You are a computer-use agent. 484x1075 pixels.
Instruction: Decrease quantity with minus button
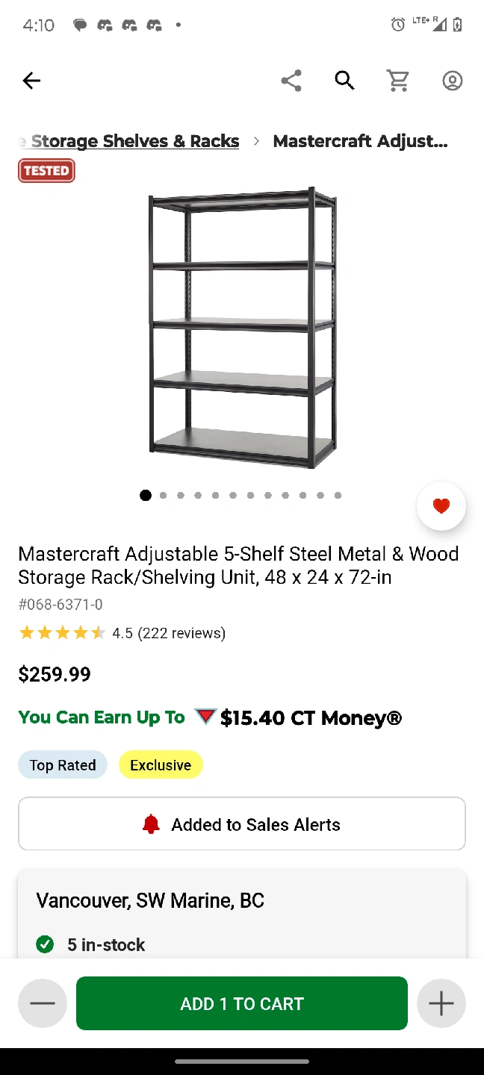(43, 1003)
